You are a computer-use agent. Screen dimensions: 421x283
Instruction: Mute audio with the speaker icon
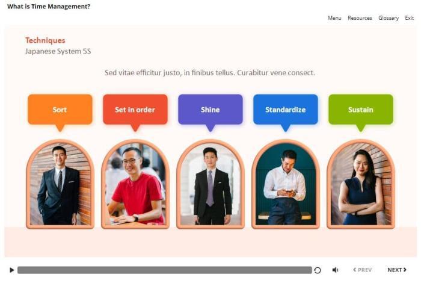[336, 270]
